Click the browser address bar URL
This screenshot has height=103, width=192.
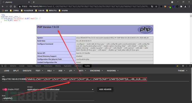click(89, 6)
